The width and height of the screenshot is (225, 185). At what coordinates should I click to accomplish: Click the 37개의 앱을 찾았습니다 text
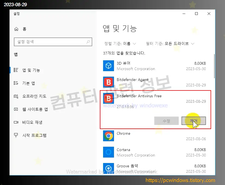(124, 53)
